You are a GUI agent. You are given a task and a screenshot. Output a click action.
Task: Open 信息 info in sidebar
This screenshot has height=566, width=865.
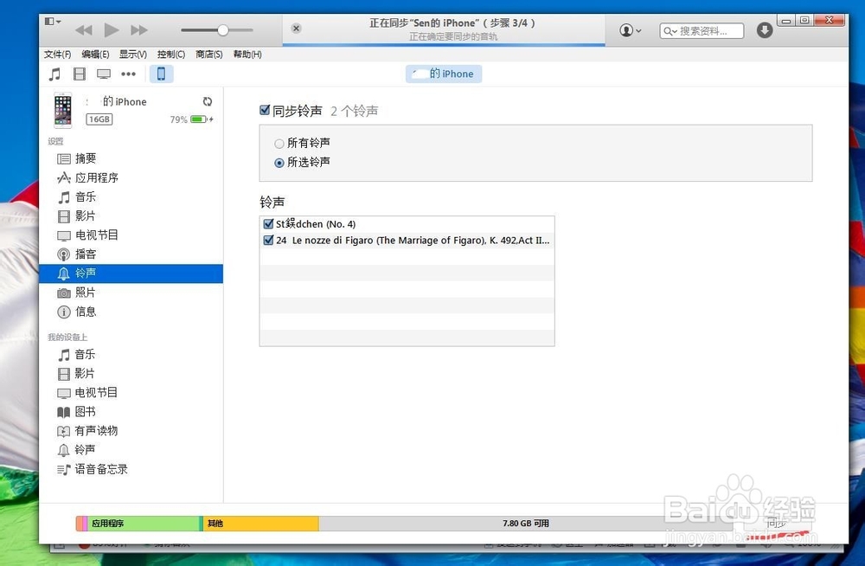pyautogui.click(x=131, y=312)
